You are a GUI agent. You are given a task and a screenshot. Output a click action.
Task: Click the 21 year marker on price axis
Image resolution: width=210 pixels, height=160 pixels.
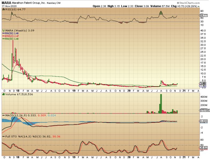(x=184, y=91)
